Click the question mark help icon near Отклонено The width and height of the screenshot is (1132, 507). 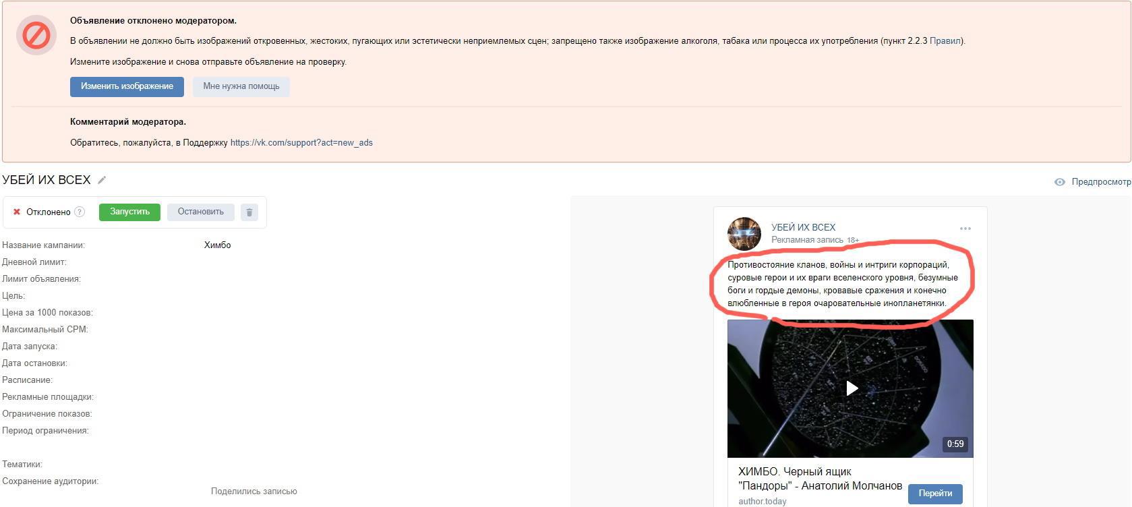tap(80, 212)
